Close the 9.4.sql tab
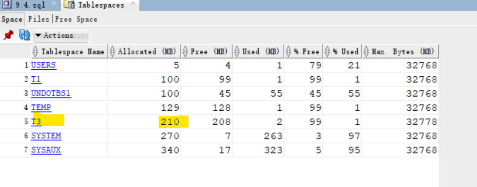 54,3
